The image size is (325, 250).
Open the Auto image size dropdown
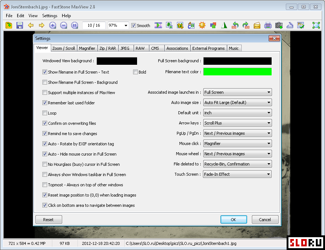pyautogui.click(x=237, y=102)
